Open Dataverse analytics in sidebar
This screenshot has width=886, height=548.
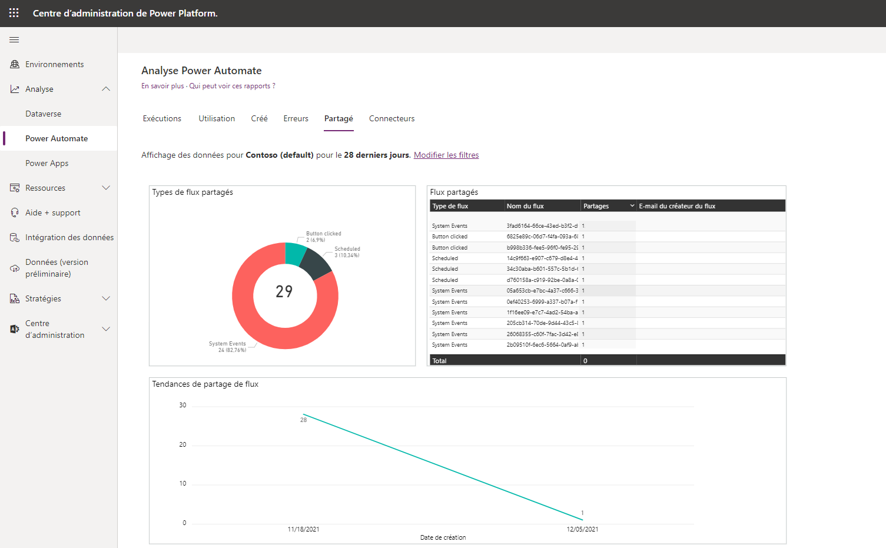pyautogui.click(x=43, y=114)
